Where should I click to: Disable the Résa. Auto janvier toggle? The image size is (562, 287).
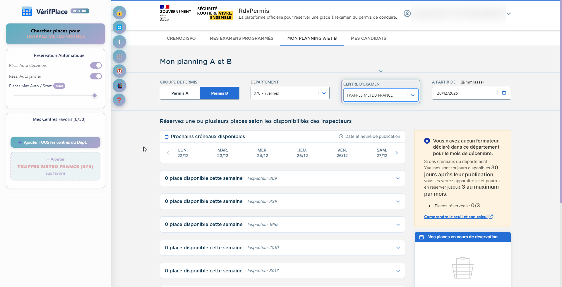[96, 76]
